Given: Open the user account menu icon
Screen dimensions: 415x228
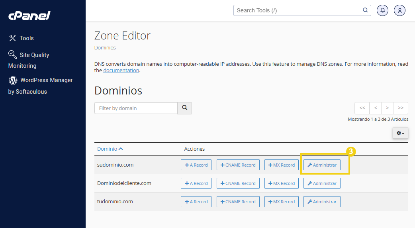Looking at the screenshot, I should pyautogui.click(x=399, y=10).
